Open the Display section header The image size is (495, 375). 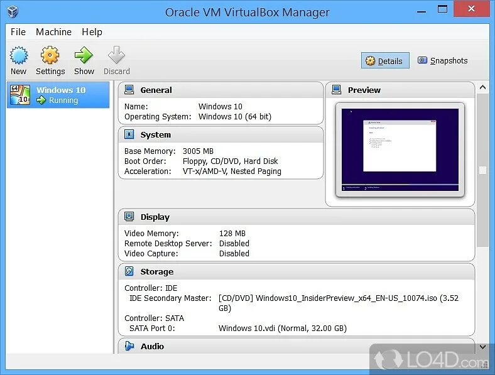pyautogui.click(x=296, y=217)
